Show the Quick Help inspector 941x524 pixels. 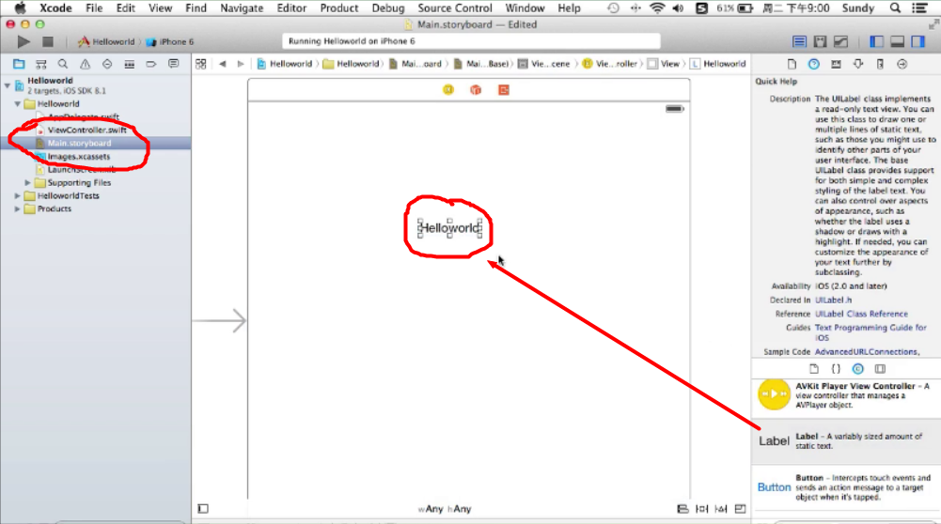tap(814, 64)
